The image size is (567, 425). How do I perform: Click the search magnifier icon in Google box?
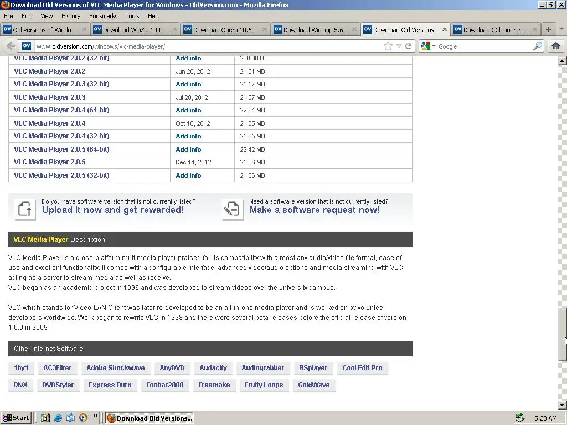[x=538, y=46]
